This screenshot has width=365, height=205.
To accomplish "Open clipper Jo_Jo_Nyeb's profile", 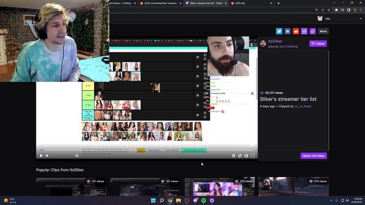I will click(303, 106).
